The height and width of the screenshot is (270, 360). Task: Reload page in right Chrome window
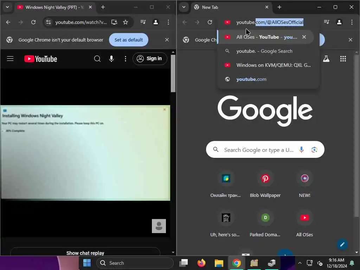pos(210,22)
